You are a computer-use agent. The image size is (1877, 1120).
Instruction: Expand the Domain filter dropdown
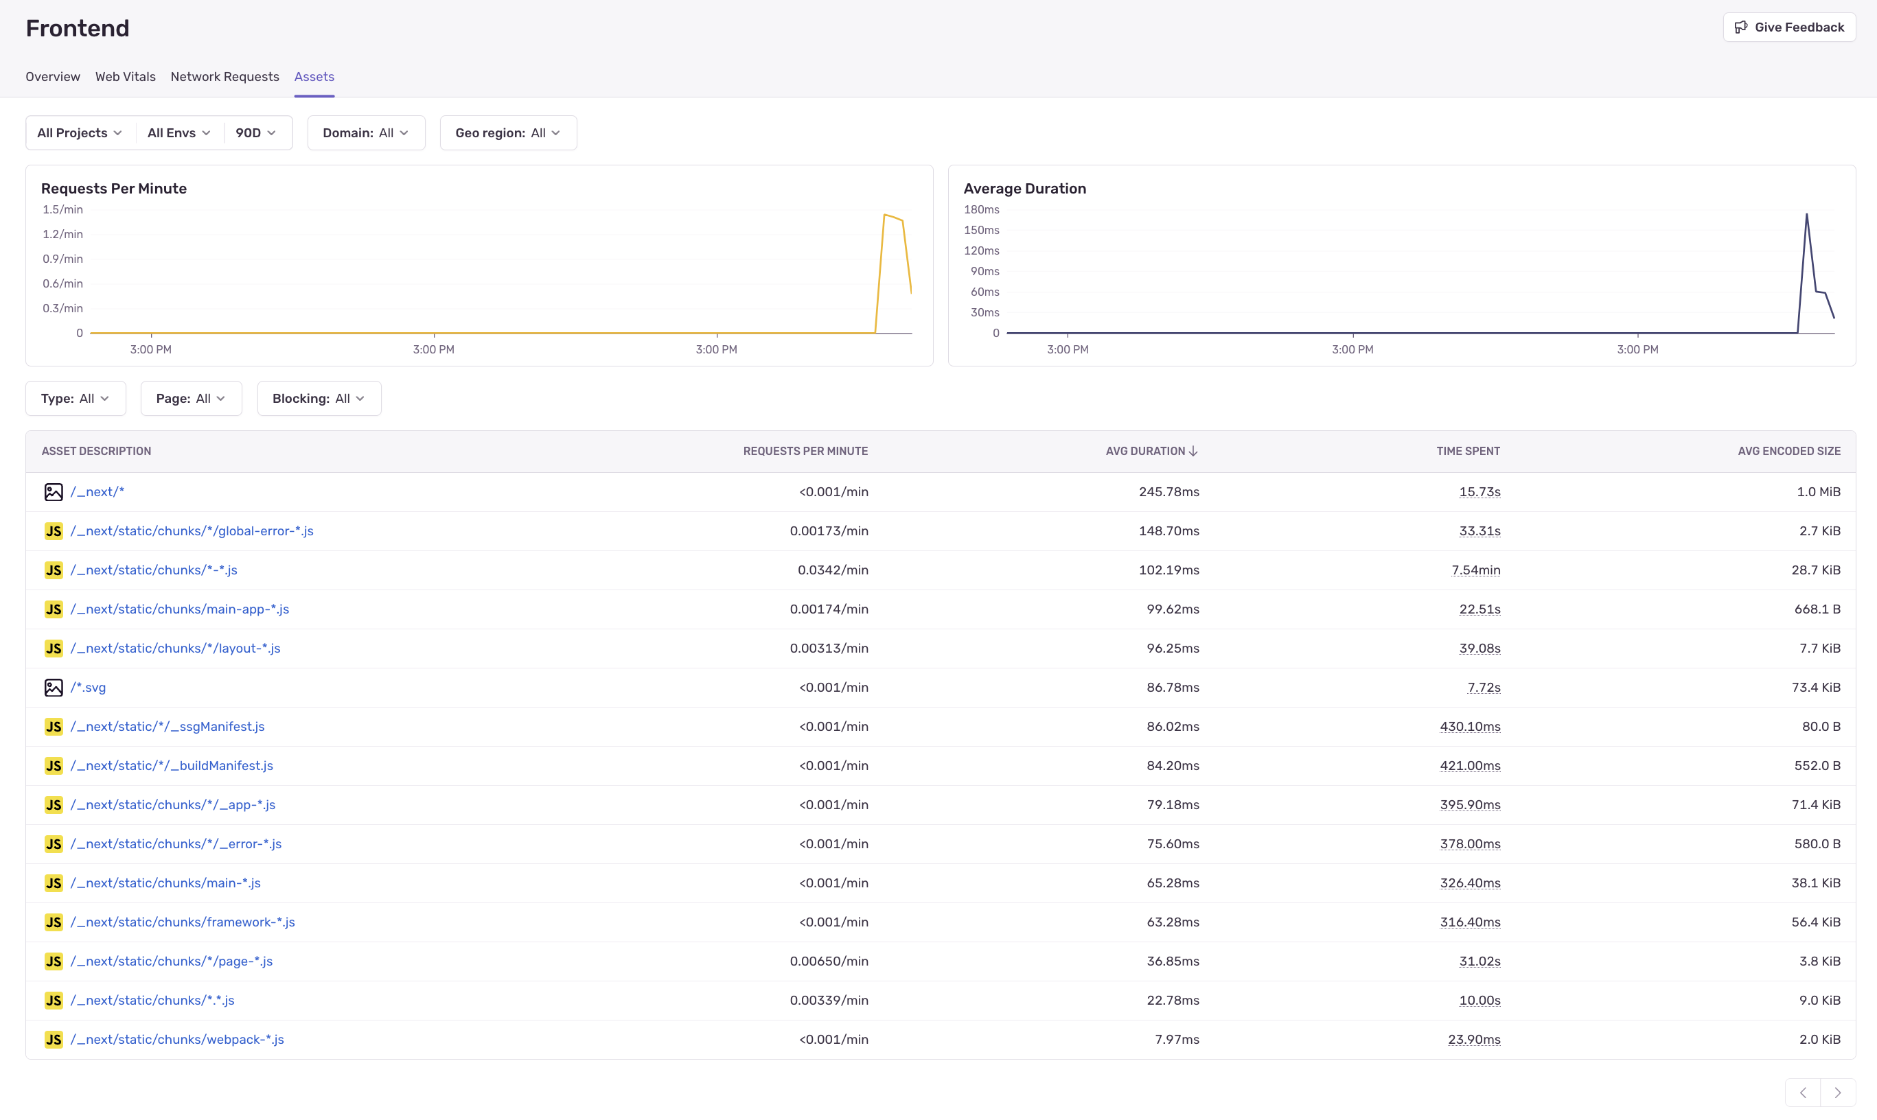pyautogui.click(x=366, y=133)
